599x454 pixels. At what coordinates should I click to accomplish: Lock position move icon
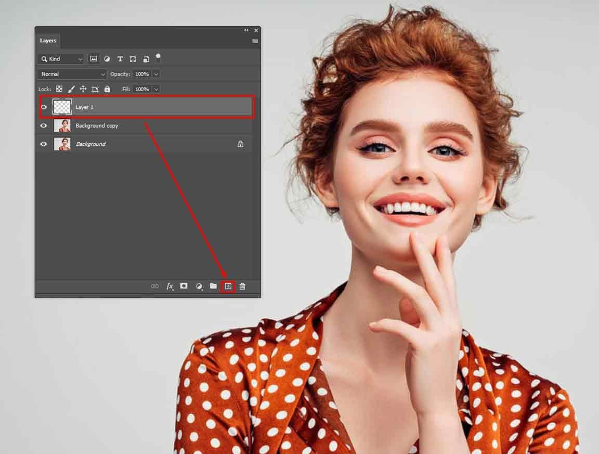click(83, 89)
